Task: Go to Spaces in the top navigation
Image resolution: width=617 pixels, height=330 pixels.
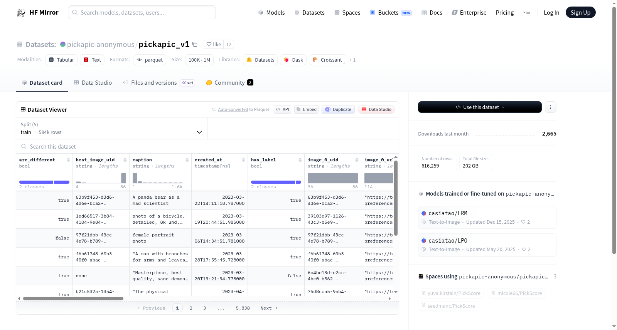Action: 347,13
